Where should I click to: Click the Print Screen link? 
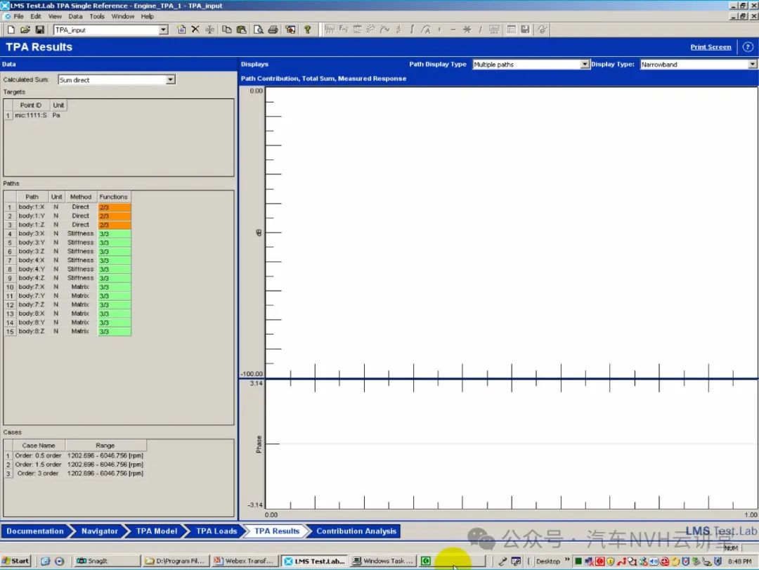tap(711, 47)
